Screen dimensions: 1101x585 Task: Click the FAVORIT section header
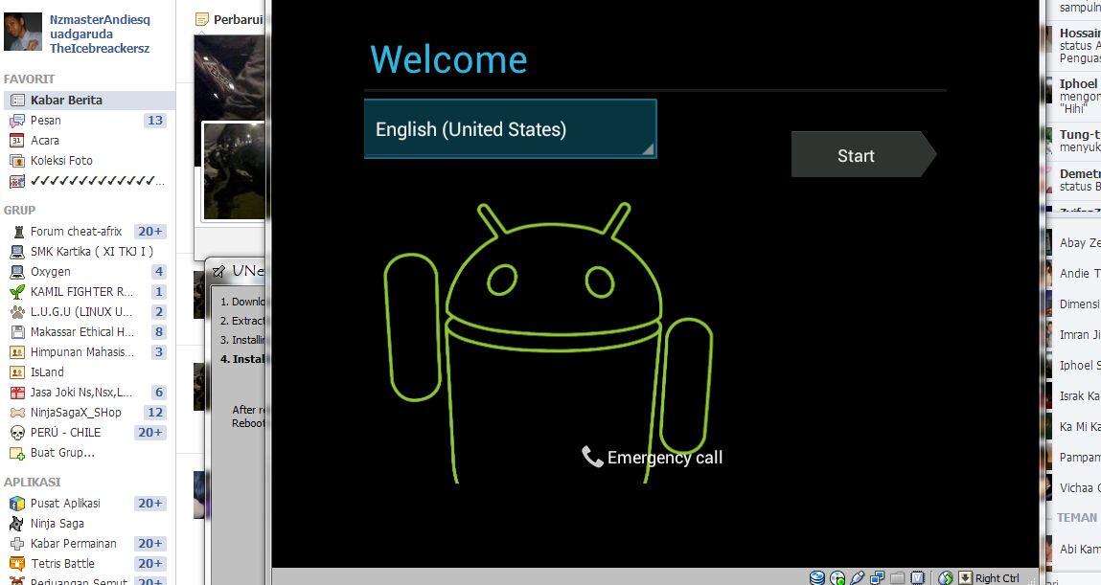point(30,79)
